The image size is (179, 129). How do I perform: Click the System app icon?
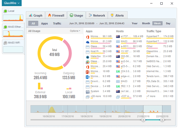click(x=88, y=91)
